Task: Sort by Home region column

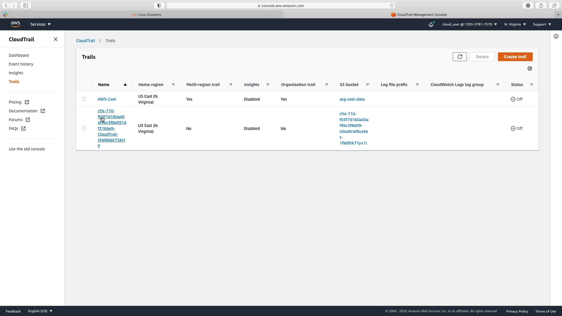Action: point(173,85)
